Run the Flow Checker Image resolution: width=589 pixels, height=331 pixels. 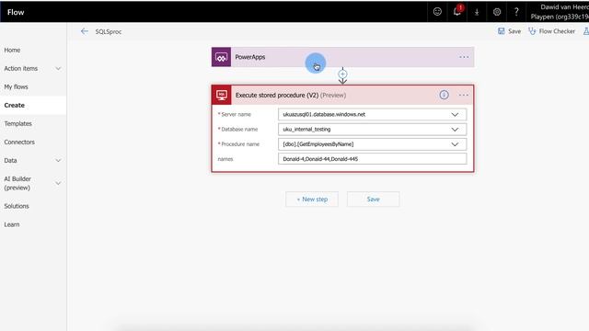click(552, 31)
